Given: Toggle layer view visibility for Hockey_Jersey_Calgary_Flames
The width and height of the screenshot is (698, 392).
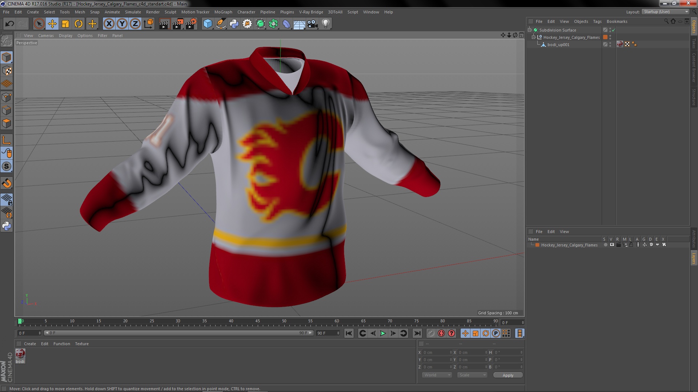Looking at the screenshot, I should pos(612,245).
